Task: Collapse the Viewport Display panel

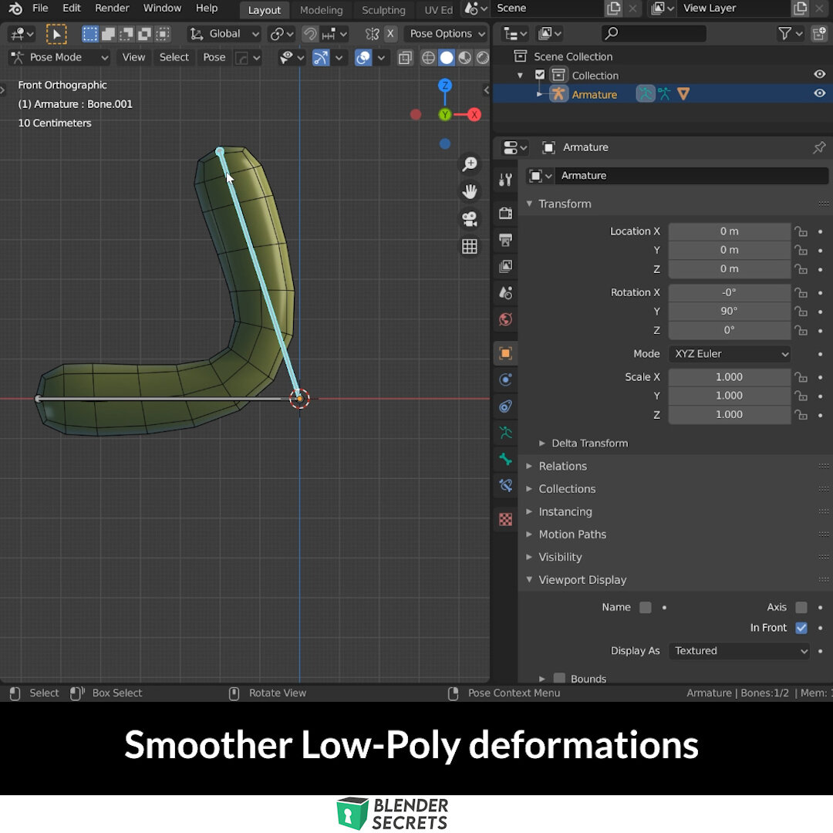Action: pos(529,579)
